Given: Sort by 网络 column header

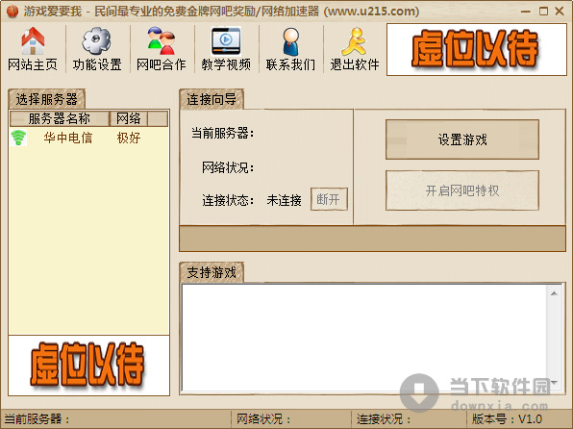Looking at the screenshot, I should click(128, 118).
